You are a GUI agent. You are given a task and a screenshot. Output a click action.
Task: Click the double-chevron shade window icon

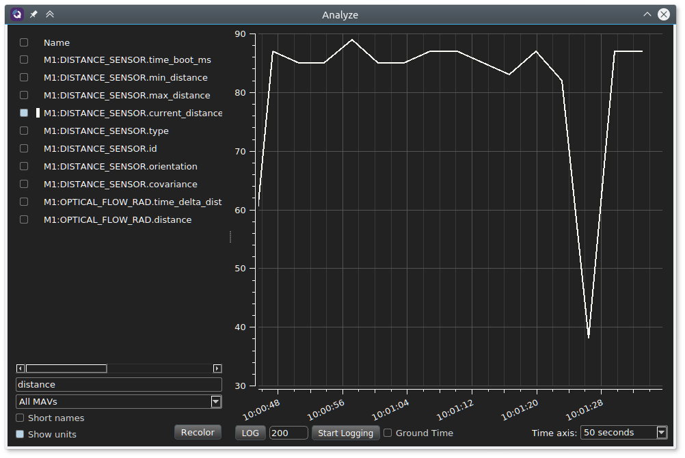pyautogui.click(x=50, y=14)
